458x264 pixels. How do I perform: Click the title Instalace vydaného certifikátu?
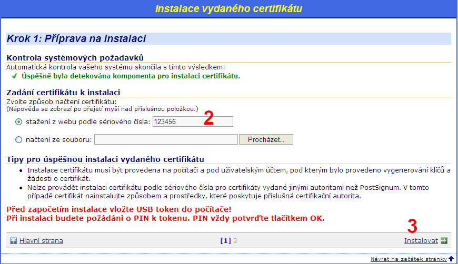[x=228, y=8]
